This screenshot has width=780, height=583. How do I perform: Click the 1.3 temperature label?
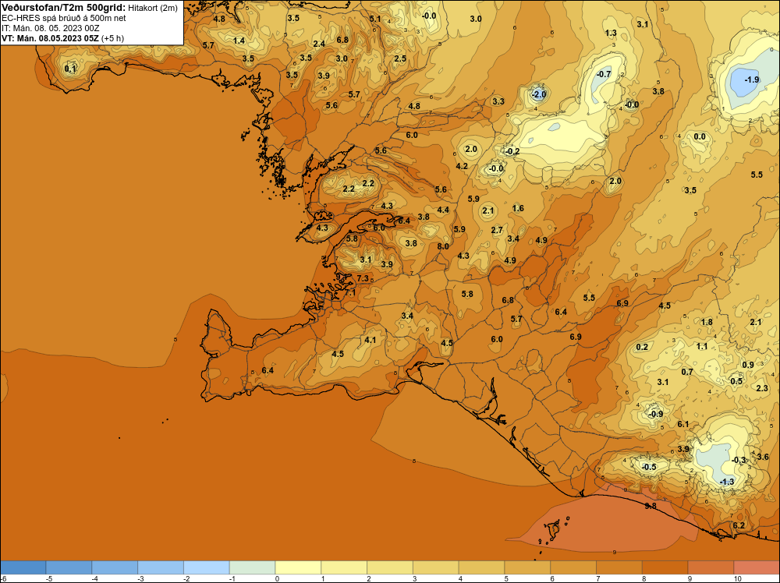coord(611,33)
